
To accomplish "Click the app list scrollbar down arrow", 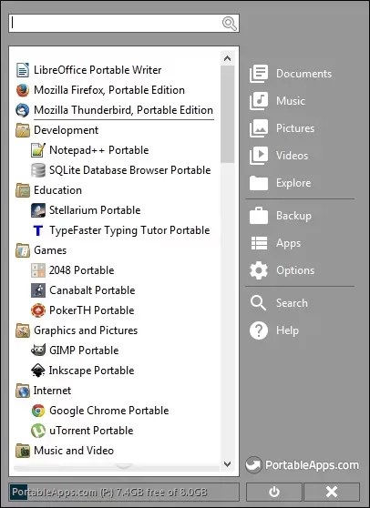I will tap(228, 464).
